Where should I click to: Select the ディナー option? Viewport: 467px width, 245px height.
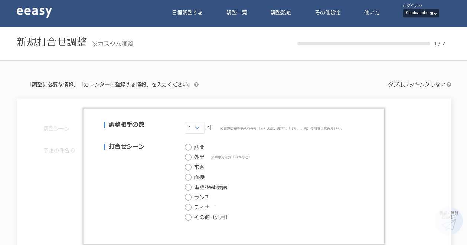coord(188,207)
